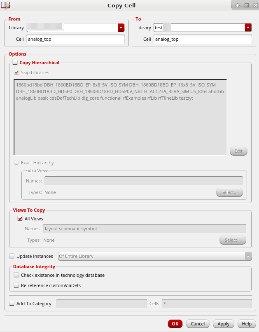Click the Apply button

pos(224,324)
